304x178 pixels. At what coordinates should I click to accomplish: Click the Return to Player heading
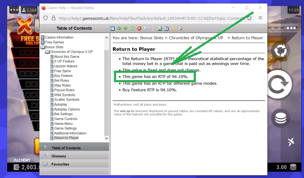coord(134,49)
